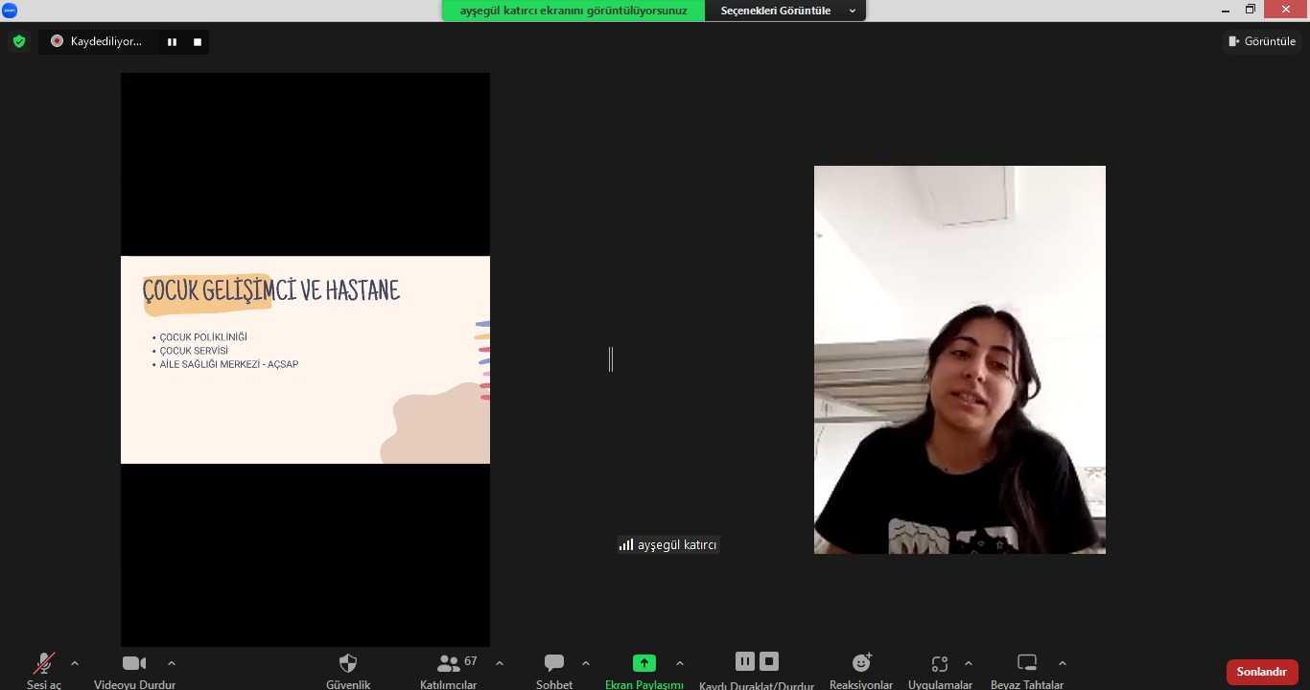
Task: Stop recording using top-left stop square
Action: [x=198, y=42]
